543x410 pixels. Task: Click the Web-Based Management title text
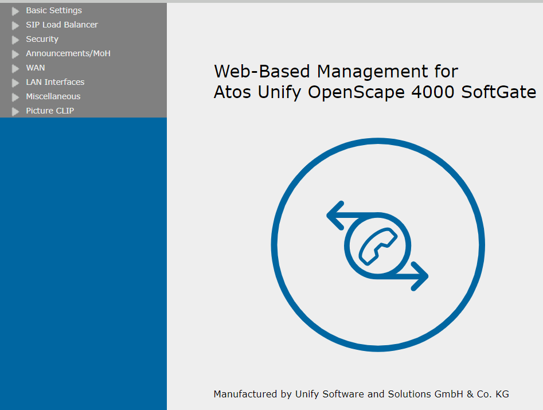coord(375,82)
